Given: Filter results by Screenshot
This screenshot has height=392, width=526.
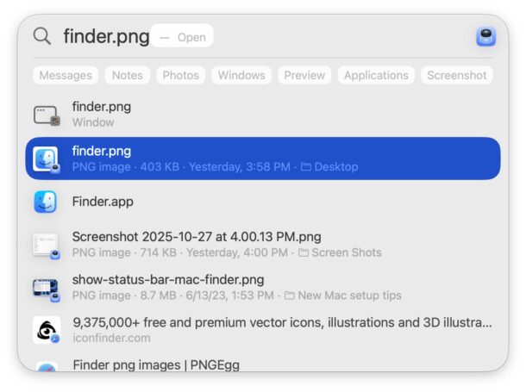Looking at the screenshot, I should click(457, 75).
